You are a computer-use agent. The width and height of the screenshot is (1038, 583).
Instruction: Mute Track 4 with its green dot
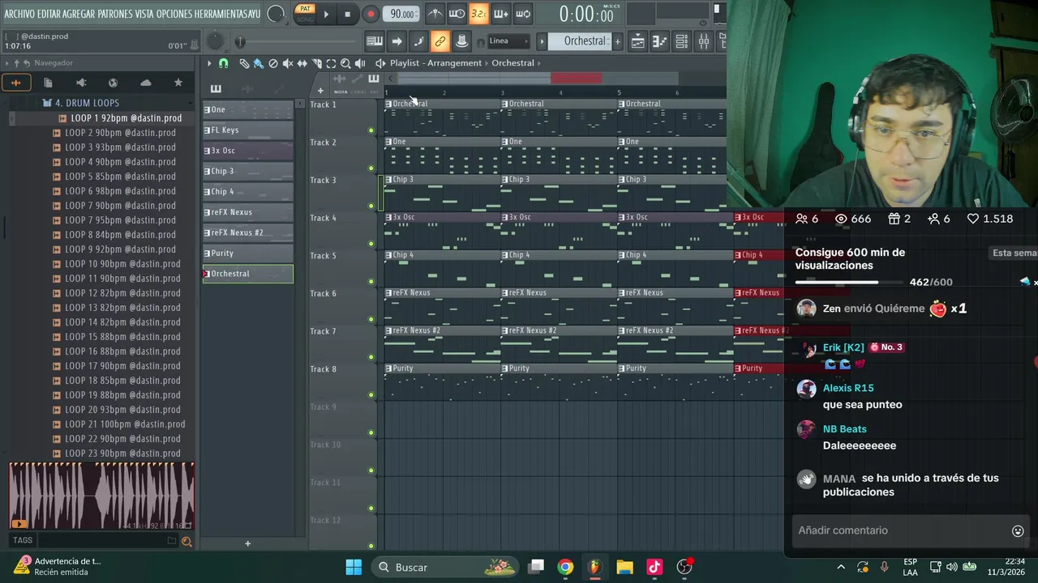(x=371, y=244)
